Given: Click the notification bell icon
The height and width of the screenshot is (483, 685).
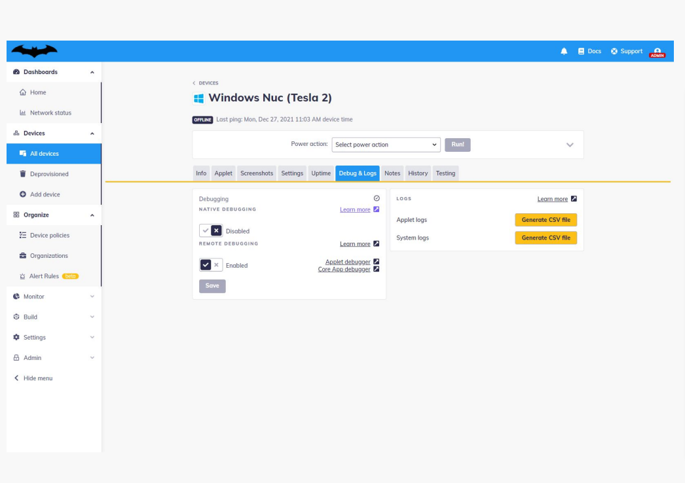Looking at the screenshot, I should coord(564,52).
